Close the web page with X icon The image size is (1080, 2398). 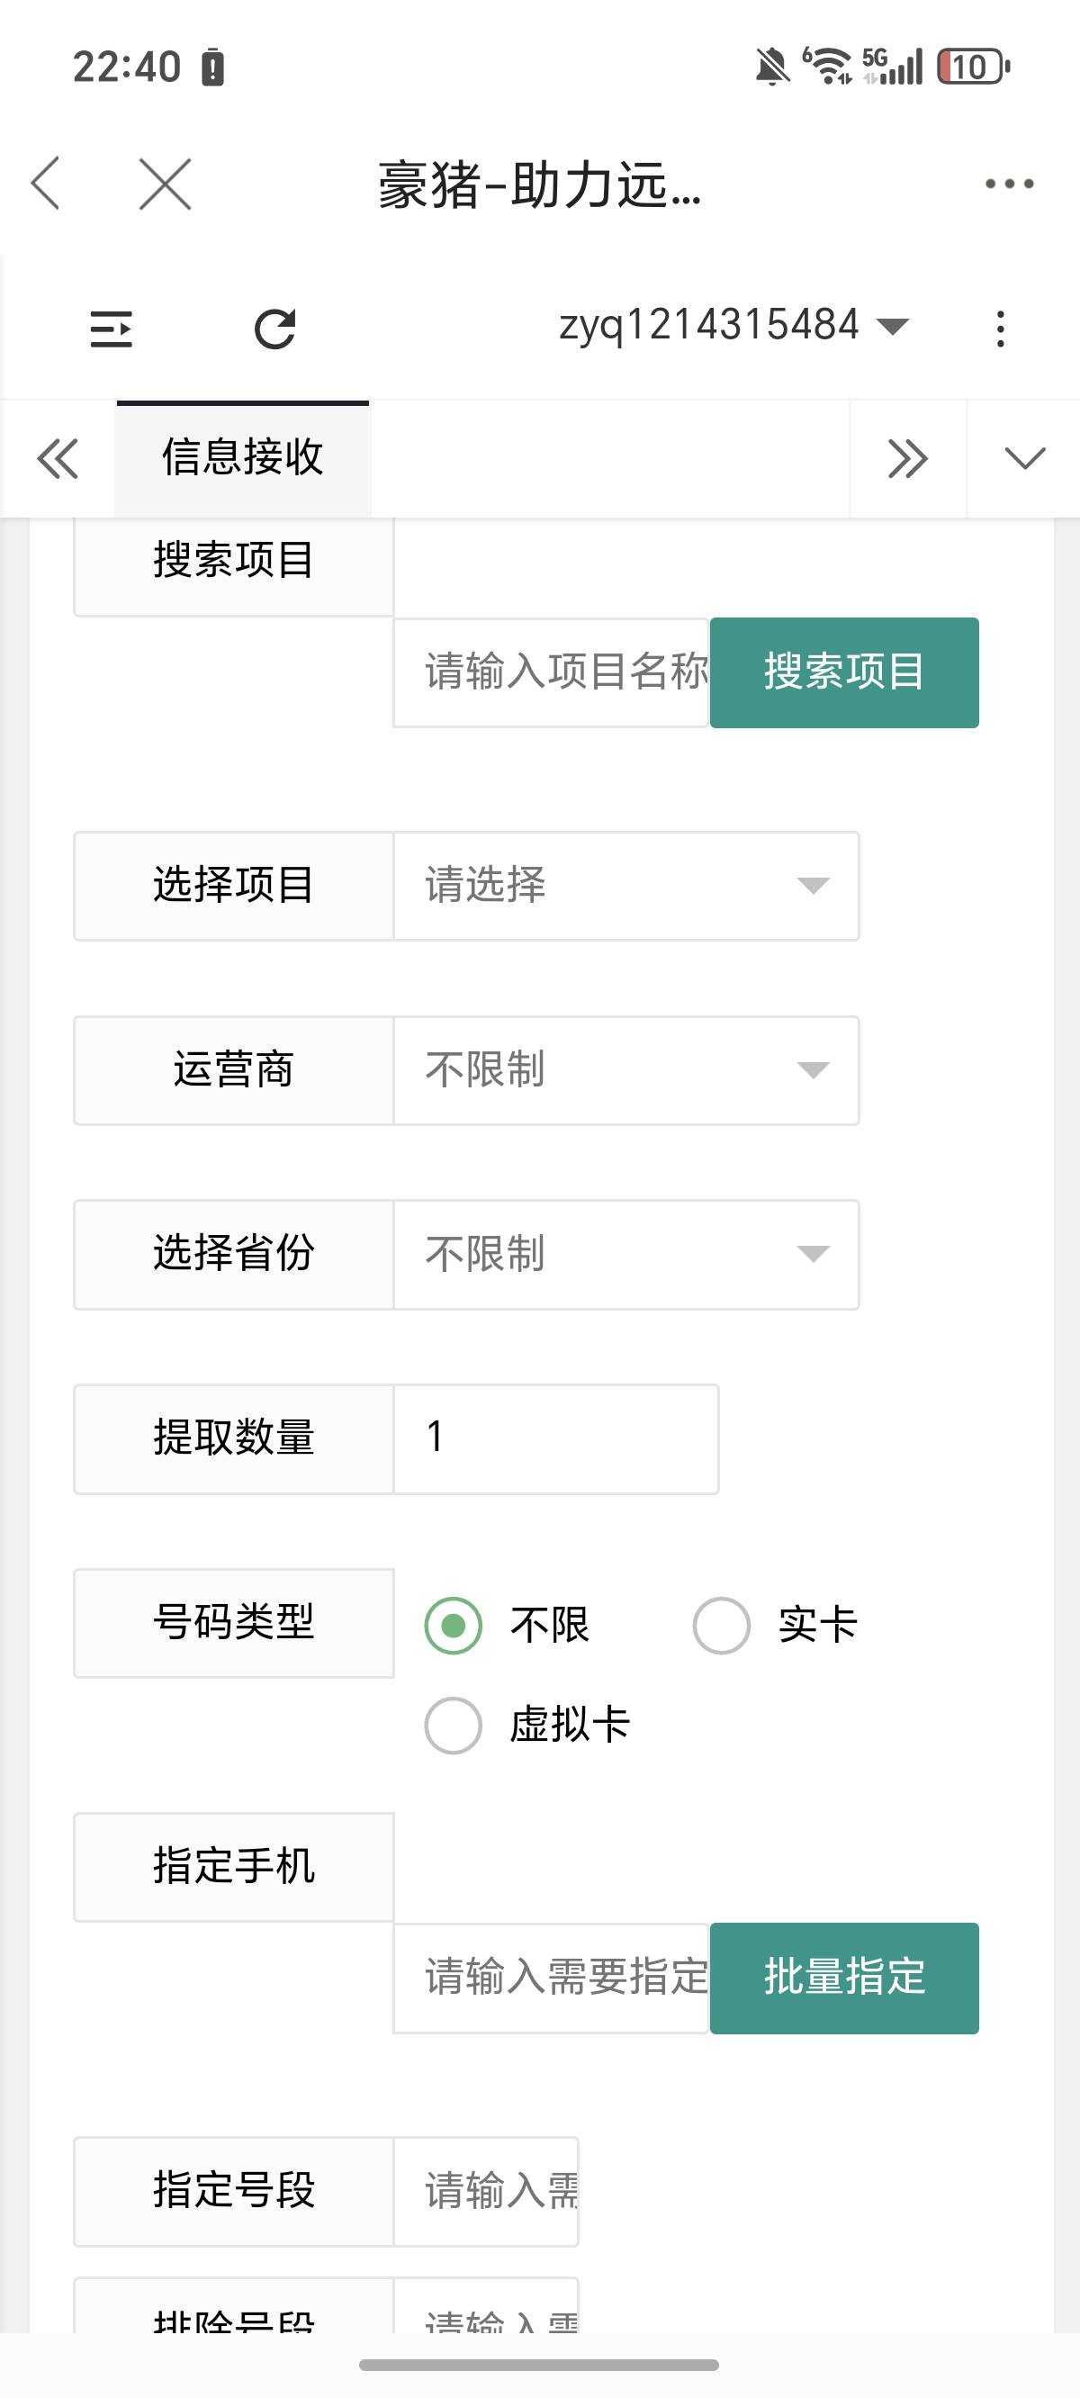click(x=165, y=184)
